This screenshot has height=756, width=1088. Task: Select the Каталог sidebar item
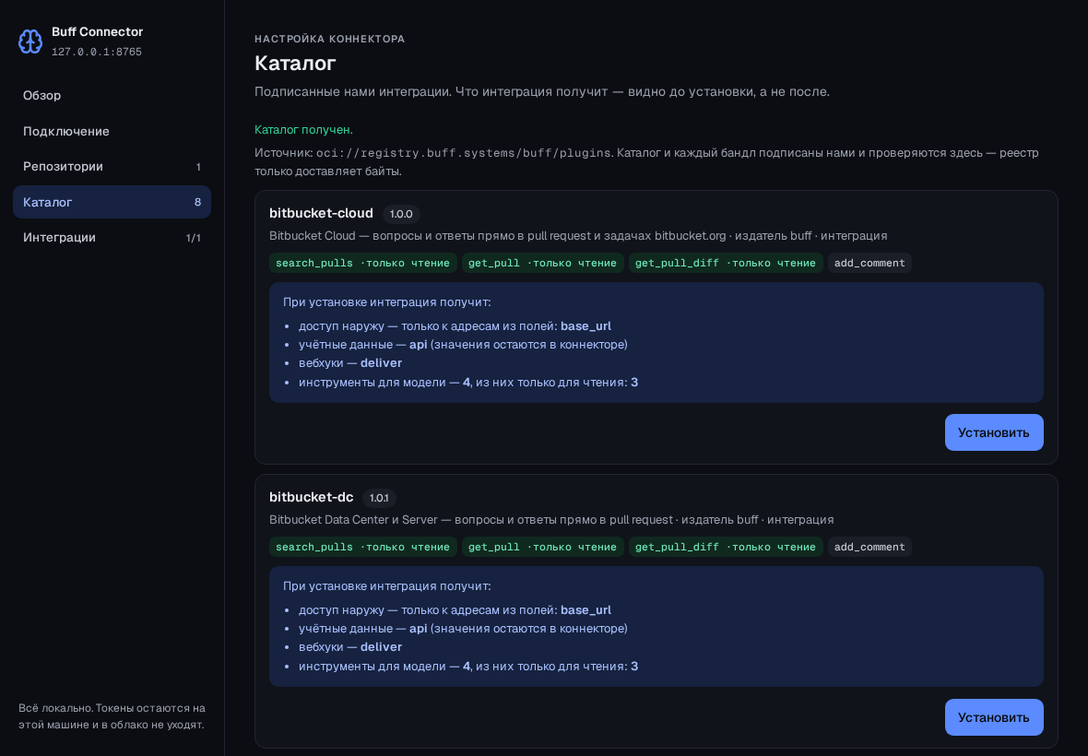click(112, 202)
